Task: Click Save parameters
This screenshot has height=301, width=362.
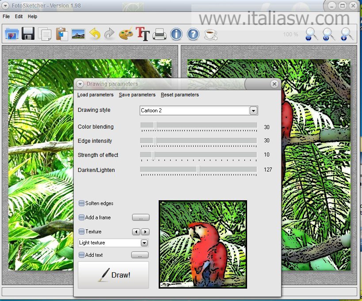Action: pos(137,95)
